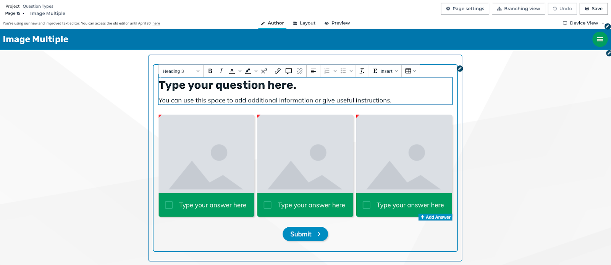Expand the text color options arrow

[240, 71]
